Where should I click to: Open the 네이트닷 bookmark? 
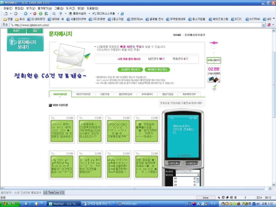pyautogui.click(x=36, y=19)
